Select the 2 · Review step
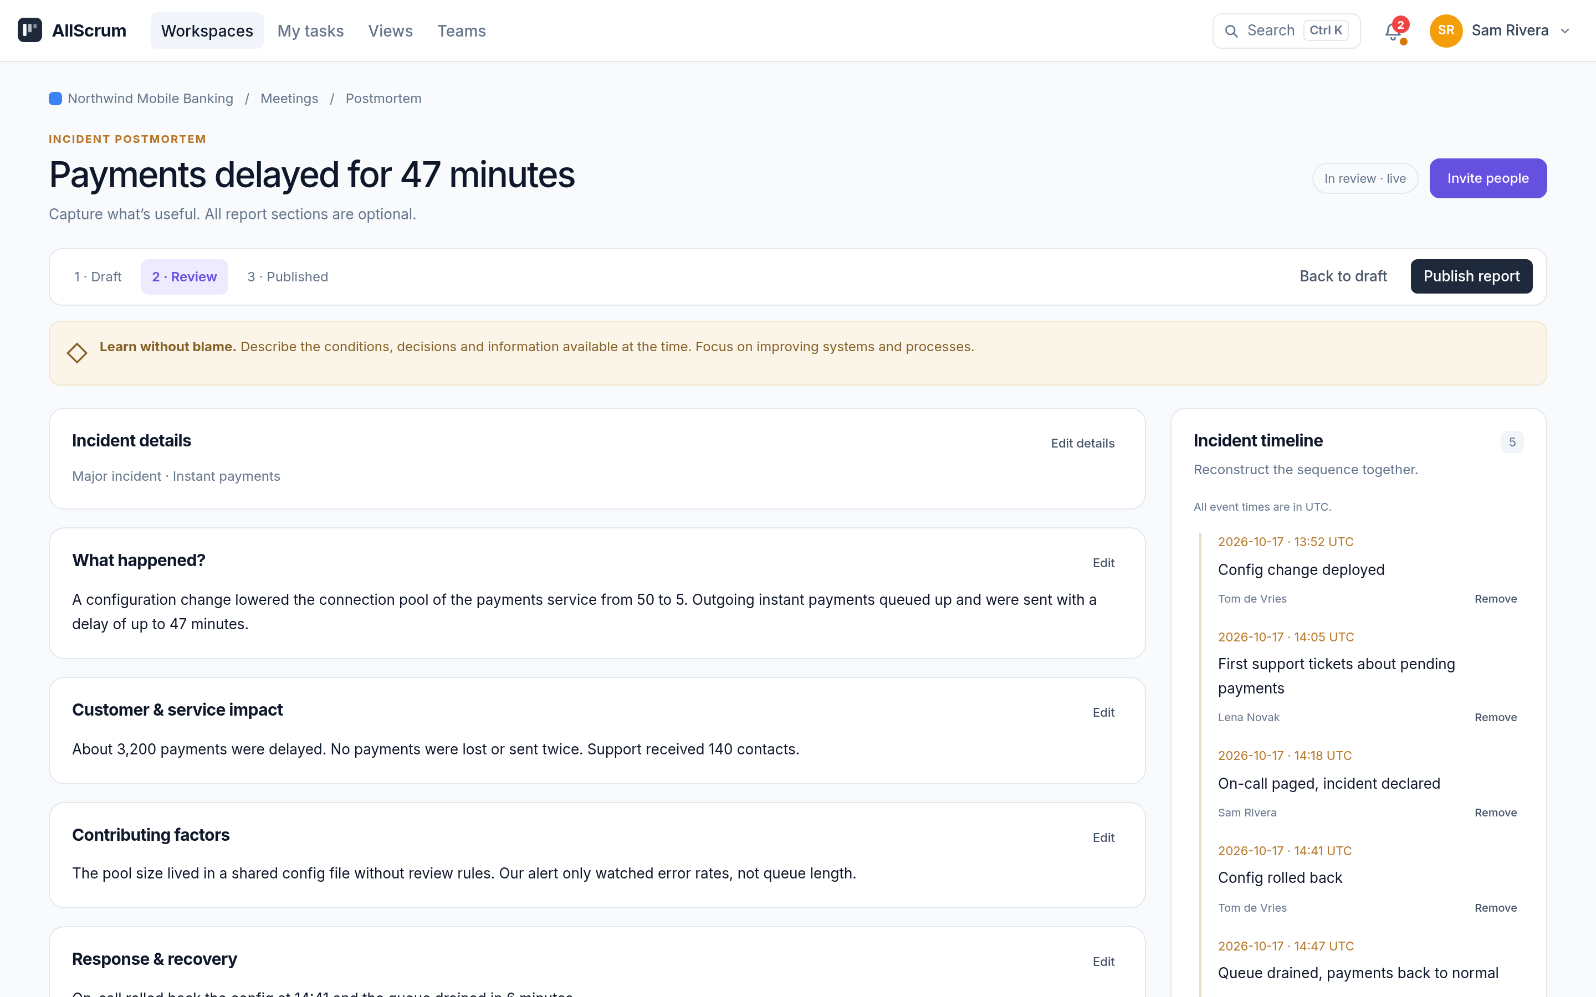Viewport: 1596px width, 997px height. pyautogui.click(x=185, y=277)
